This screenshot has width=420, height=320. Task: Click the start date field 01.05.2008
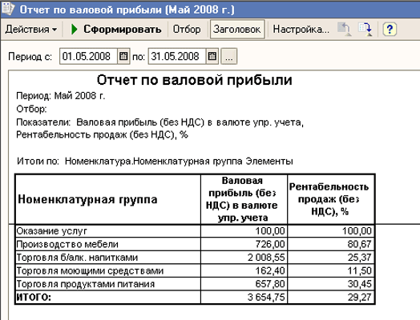coord(88,56)
